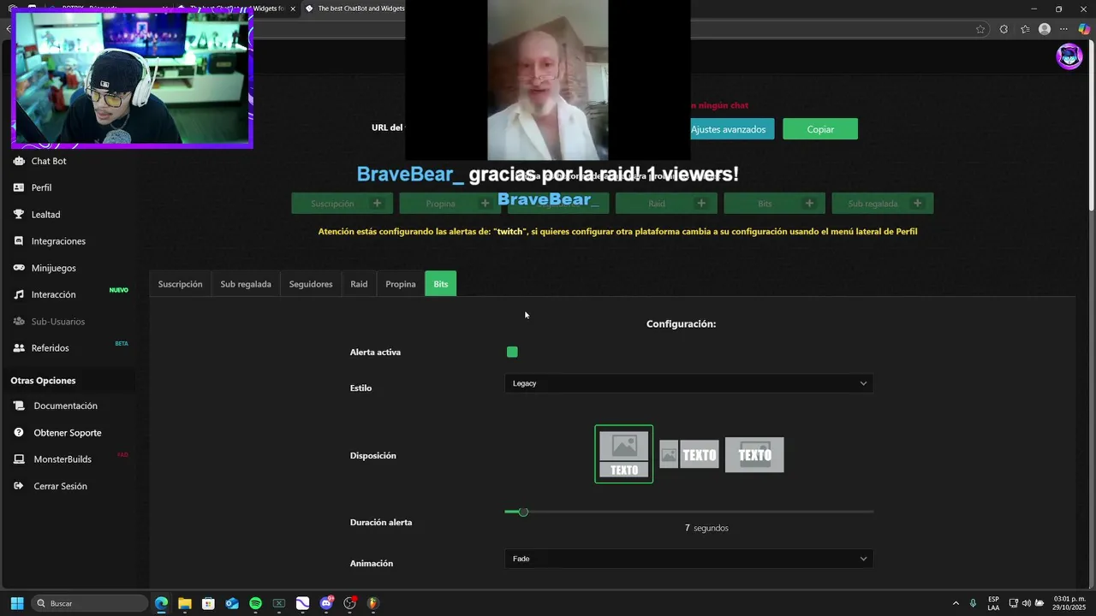Open Microsoft Store from taskbar
Image resolution: width=1096 pixels, height=616 pixels.
[x=208, y=603]
